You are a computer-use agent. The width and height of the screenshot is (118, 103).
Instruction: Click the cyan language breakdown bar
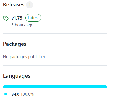55,87
